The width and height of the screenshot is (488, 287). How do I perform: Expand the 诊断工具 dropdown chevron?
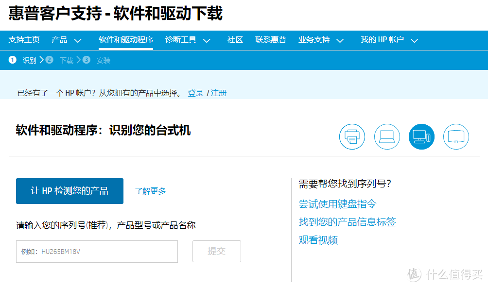(207, 40)
